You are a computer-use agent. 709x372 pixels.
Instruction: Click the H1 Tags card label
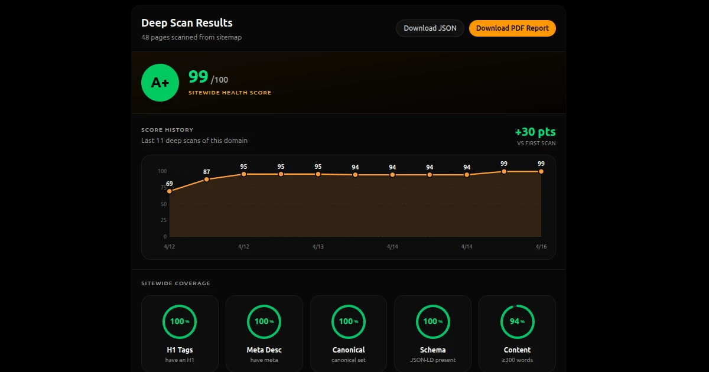[x=180, y=350]
